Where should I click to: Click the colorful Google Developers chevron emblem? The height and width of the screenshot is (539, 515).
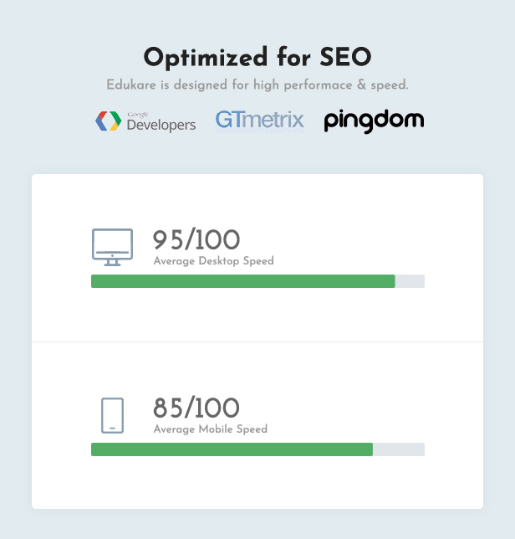click(x=108, y=121)
